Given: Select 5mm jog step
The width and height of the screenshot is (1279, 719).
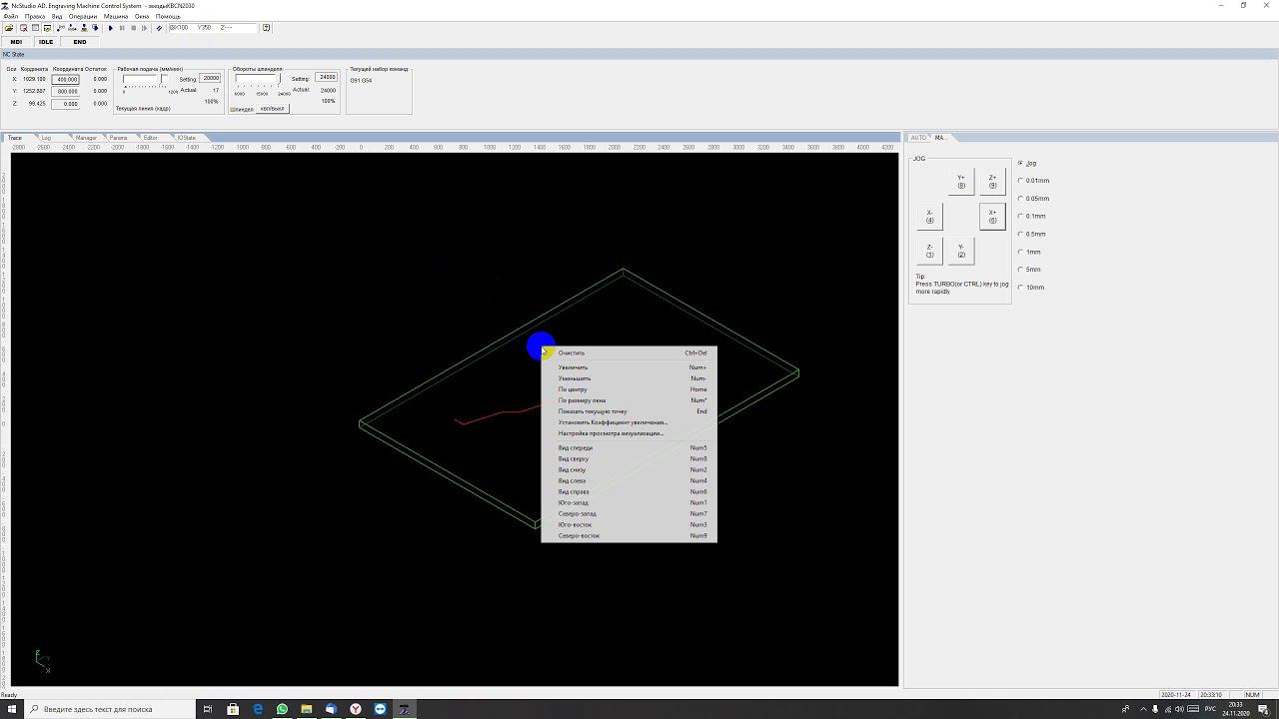Looking at the screenshot, I should tap(1029, 270).
